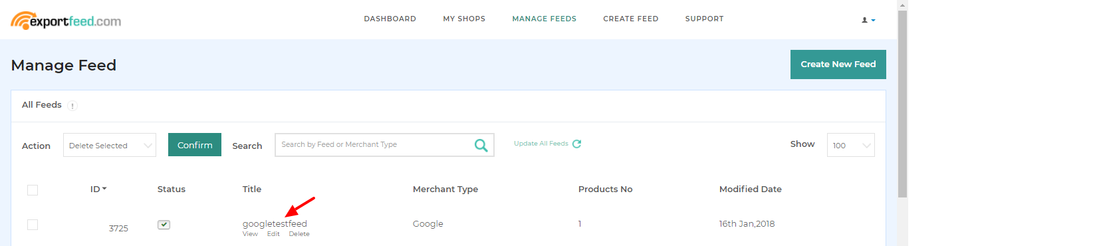
Task: Click the exportfeed.com logo
Action: [66, 21]
